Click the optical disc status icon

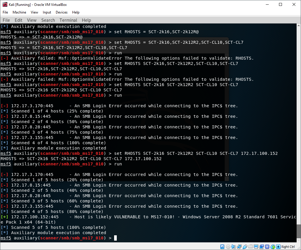tap(228, 247)
